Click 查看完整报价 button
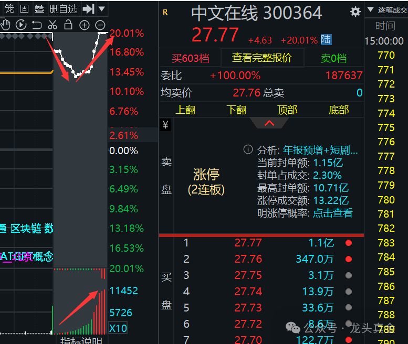408x344 pixels. pos(262,58)
